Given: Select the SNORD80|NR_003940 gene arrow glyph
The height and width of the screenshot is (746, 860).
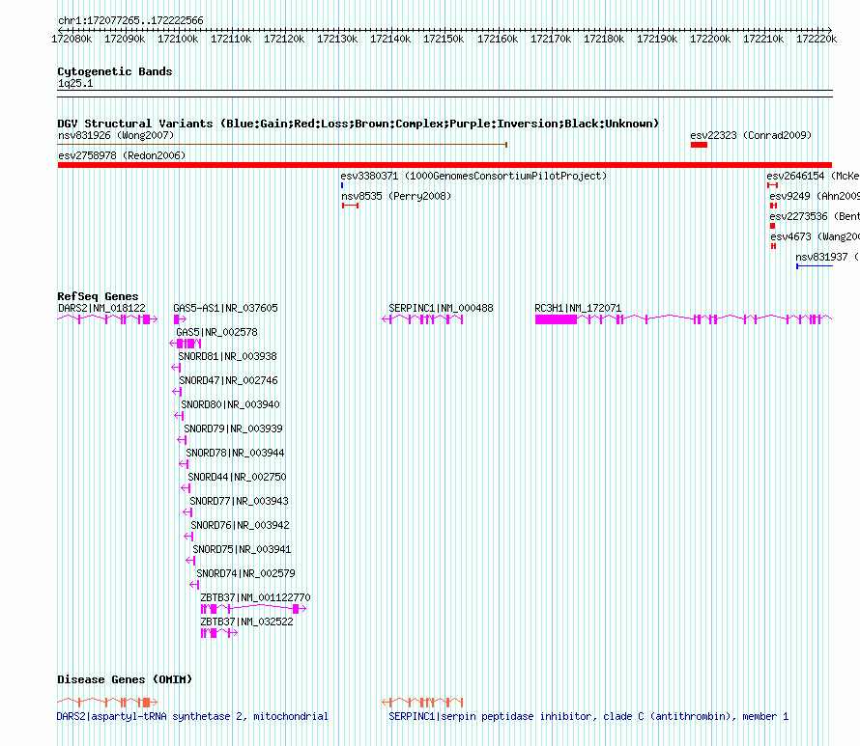Looking at the screenshot, I should tap(180, 416).
